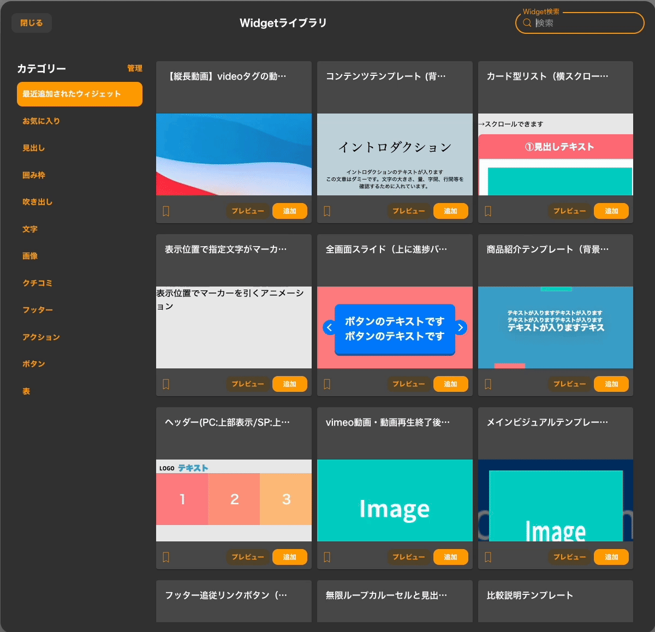
Task: Open the 吹き出し category
Action: click(x=37, y=202)
